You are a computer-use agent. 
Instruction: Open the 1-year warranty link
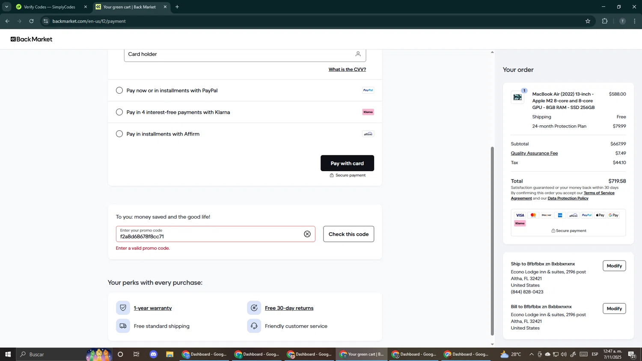click(x=153, y=308)
